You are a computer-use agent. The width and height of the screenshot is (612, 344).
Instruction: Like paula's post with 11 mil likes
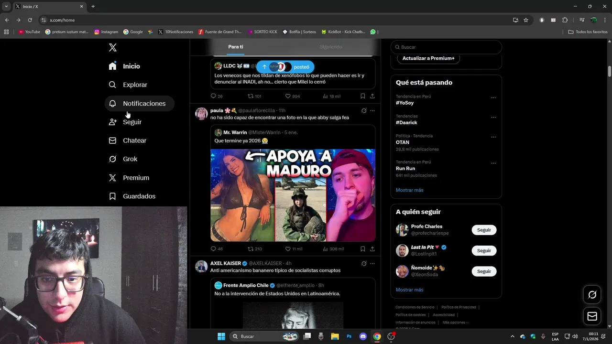(x=294, y=249)
